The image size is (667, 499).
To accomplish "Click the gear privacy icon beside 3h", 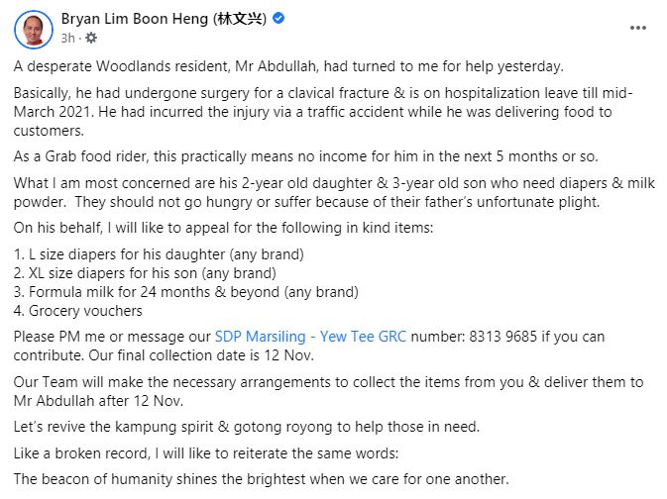I will (x=91, y=38).
